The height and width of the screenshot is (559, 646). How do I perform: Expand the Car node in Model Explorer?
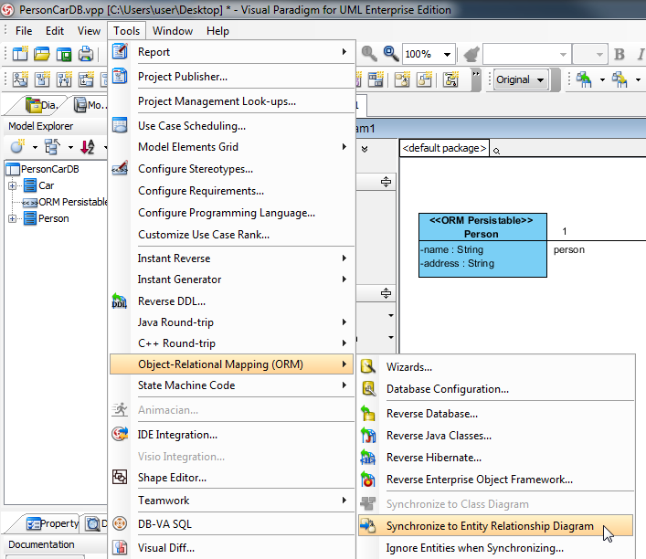tap(13, 185)
